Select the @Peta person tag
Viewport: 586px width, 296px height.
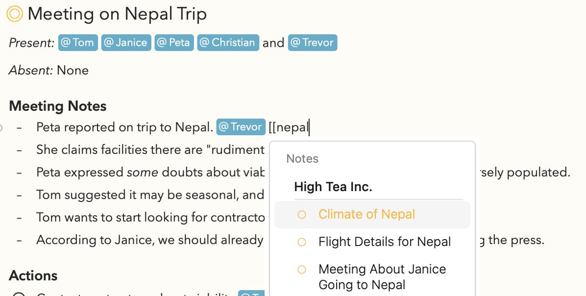tap(174, 43)
